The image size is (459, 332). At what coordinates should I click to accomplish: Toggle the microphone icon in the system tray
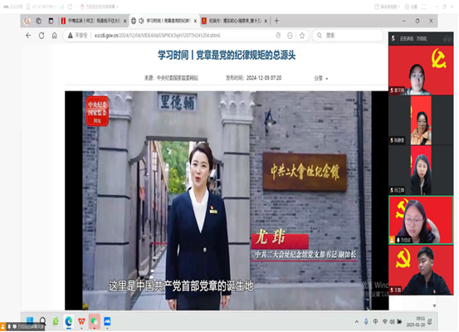[x=366, y=321]
